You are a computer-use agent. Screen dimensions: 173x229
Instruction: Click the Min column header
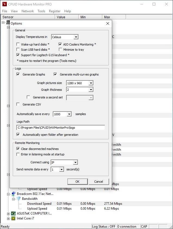tap(90, 17)
